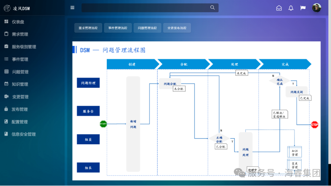Click the red STOP node
The height and width of the screenshot is (186, 331).
coord(315,125)
